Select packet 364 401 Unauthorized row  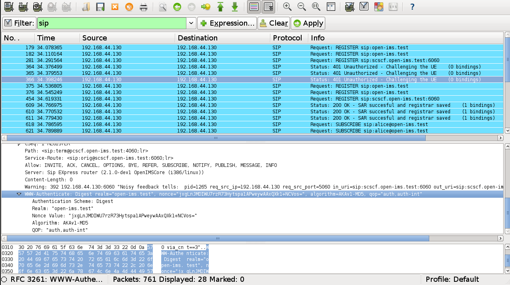coord(252,67)
